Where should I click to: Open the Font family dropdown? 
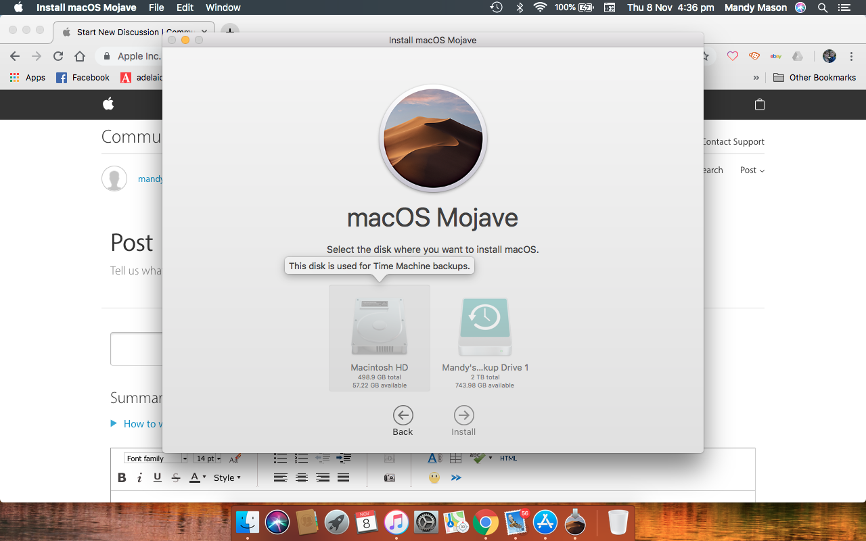coord(156,458)
